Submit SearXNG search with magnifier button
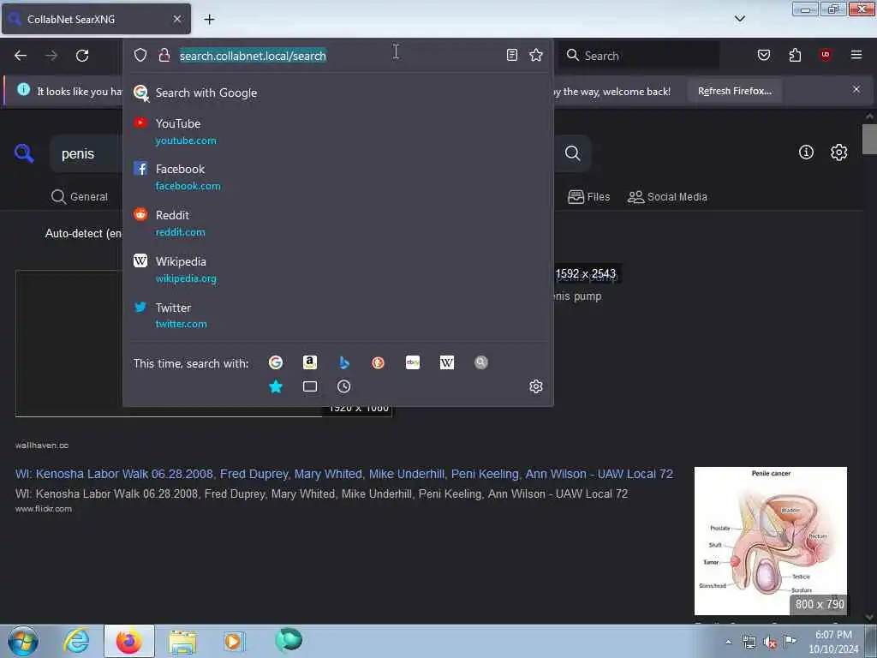Viewport: 877px width, 658px height. click(x=572, y=153)
